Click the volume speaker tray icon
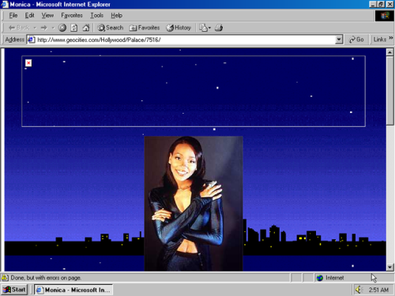Viewport: 395px width, 296px height. click(359, 290)
